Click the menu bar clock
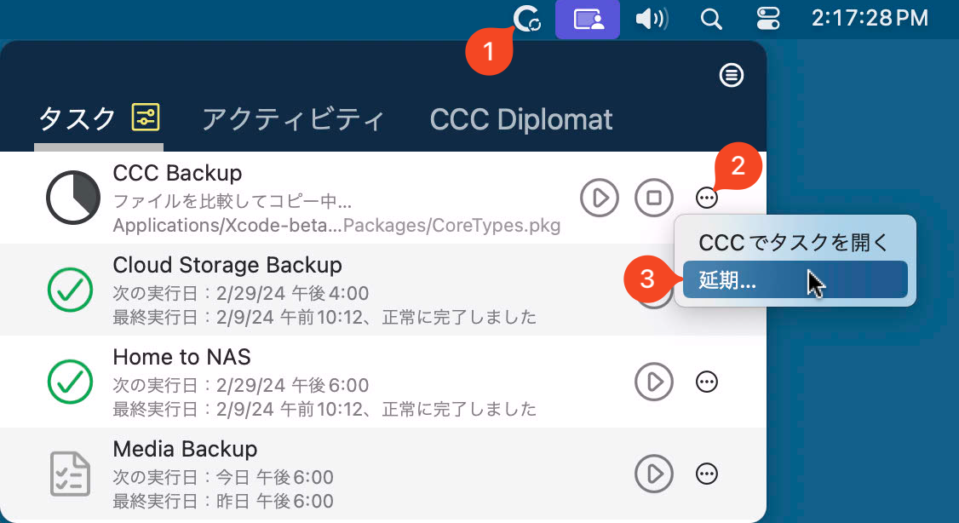The image size is (959, 523). pos(870,19)
